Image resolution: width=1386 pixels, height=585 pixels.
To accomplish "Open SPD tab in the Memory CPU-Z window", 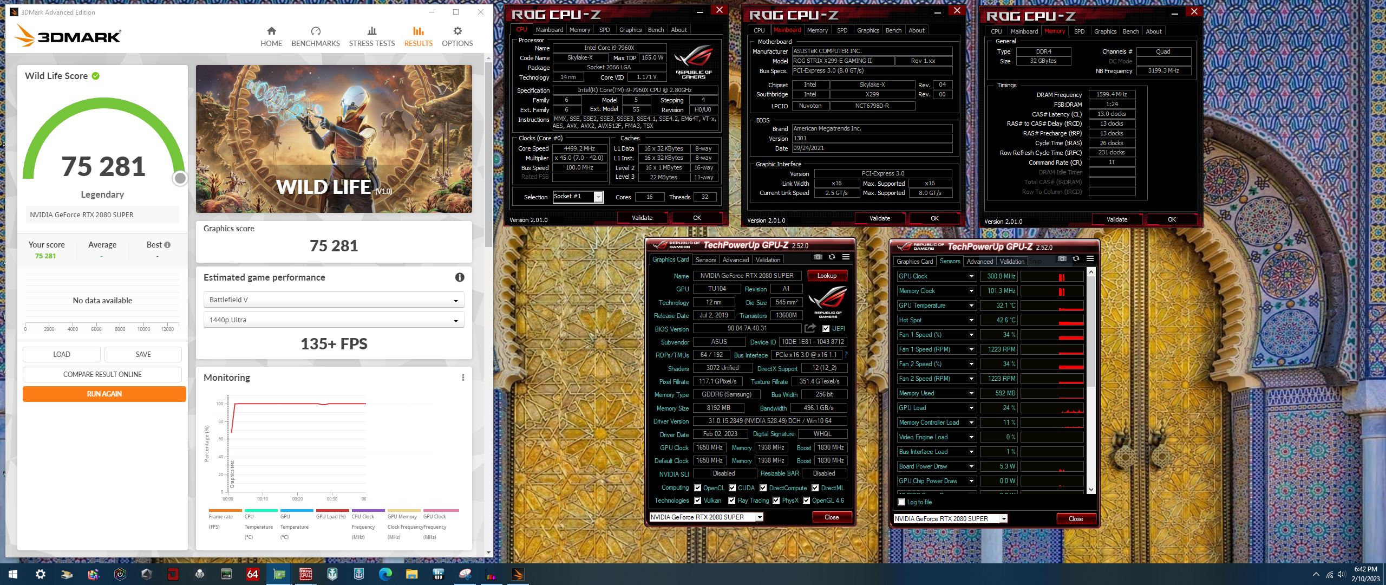I will click(x=1079, y=31).
